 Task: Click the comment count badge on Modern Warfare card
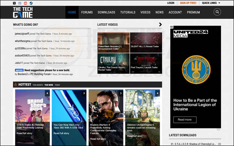tap(121, 93)
